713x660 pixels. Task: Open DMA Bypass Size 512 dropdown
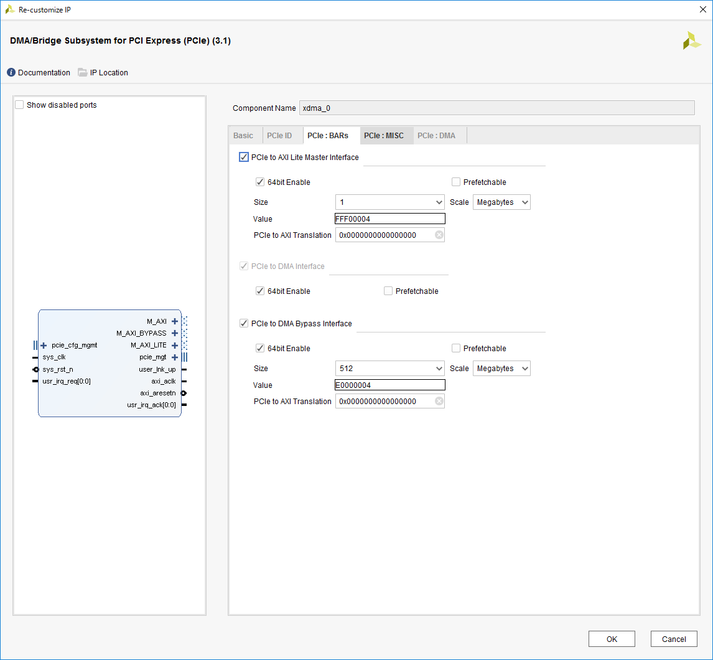point(390,369)
